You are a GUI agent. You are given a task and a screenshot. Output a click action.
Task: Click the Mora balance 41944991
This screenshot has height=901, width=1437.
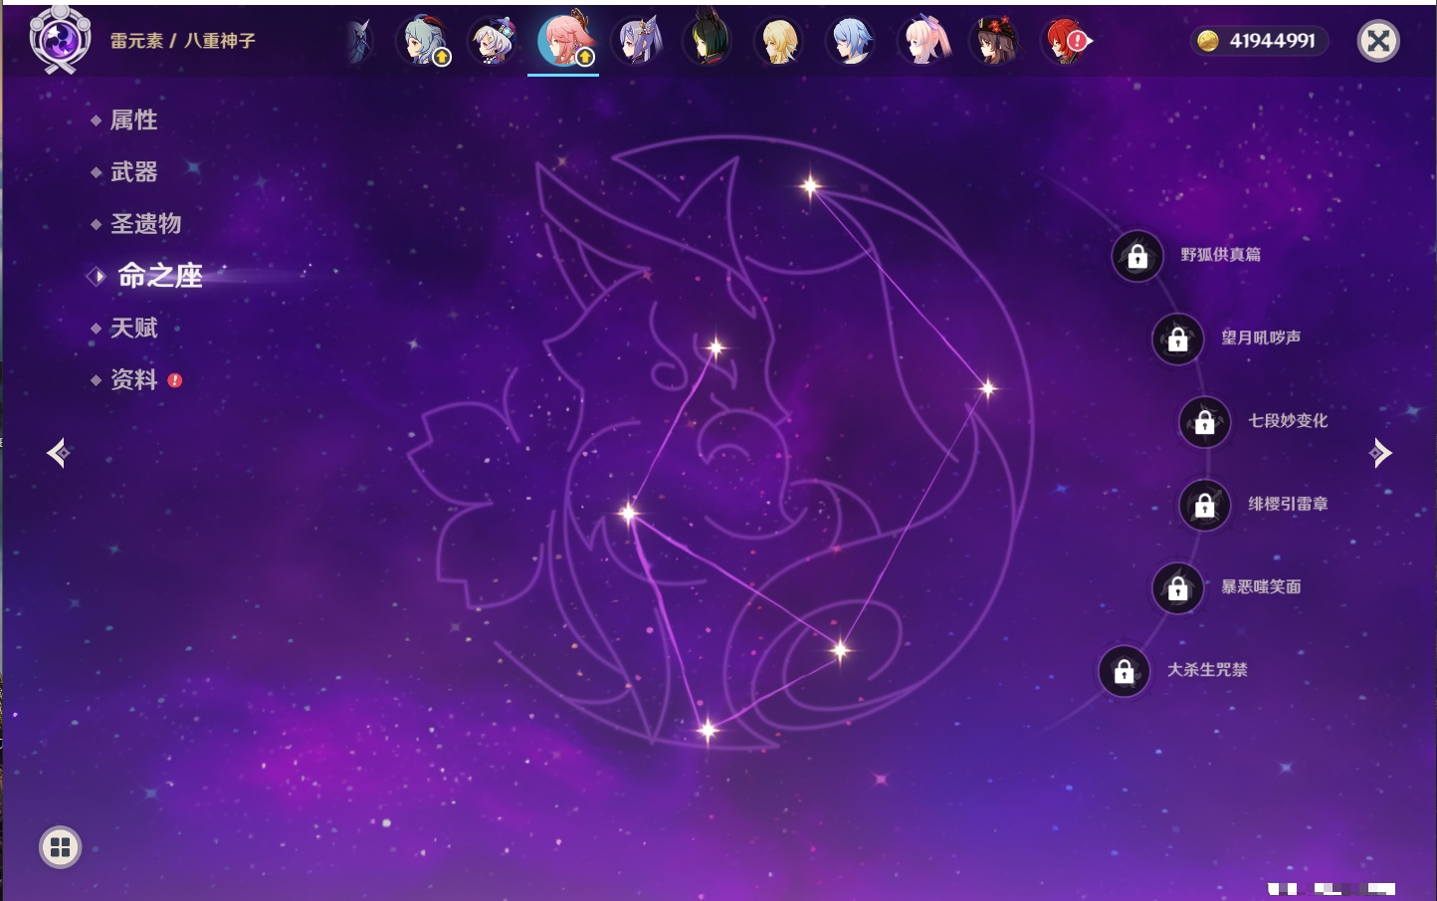pos(1258,41)
